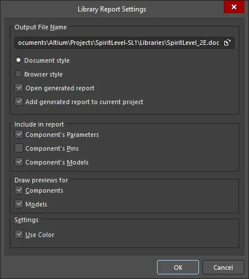Click the browse file icon in Output File Name

click(x=227, y=43)
